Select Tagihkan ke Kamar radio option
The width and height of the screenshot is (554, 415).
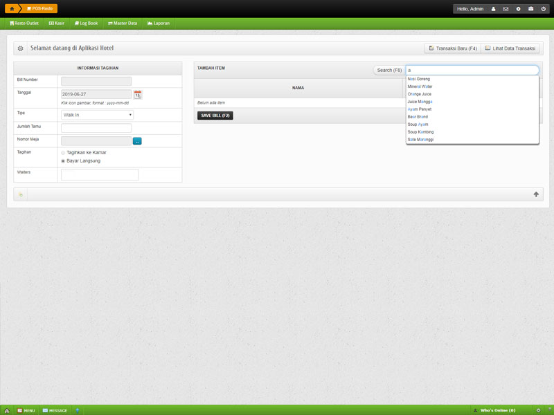tap(64, 152)
